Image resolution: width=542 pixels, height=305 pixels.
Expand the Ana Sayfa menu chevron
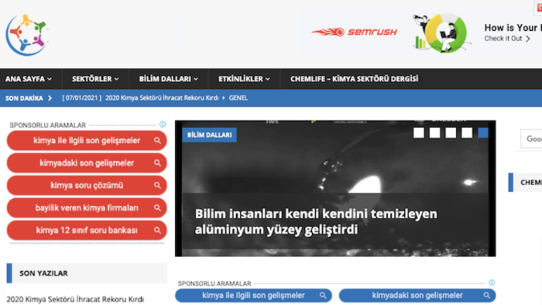(50, 79)
